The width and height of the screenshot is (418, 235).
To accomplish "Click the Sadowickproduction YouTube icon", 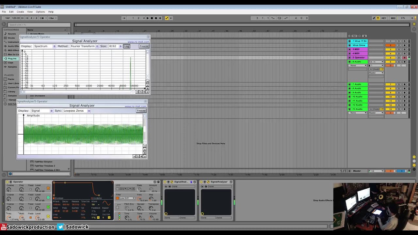I will pyautogui.click(x=3, y=227).
